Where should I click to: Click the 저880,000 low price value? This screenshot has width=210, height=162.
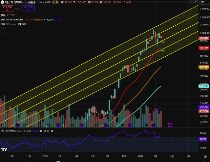coord(93,2)
